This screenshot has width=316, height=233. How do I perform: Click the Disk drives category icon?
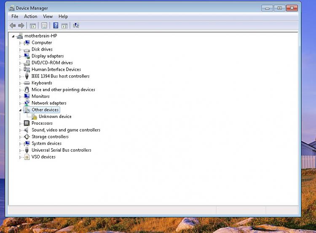(27, 50)
